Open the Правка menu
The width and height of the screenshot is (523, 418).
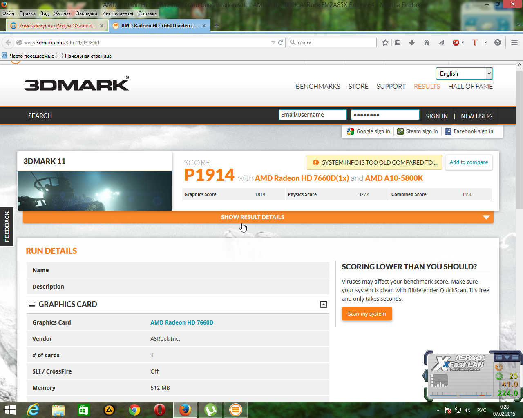pyautogui.click(x=27, y=13)
